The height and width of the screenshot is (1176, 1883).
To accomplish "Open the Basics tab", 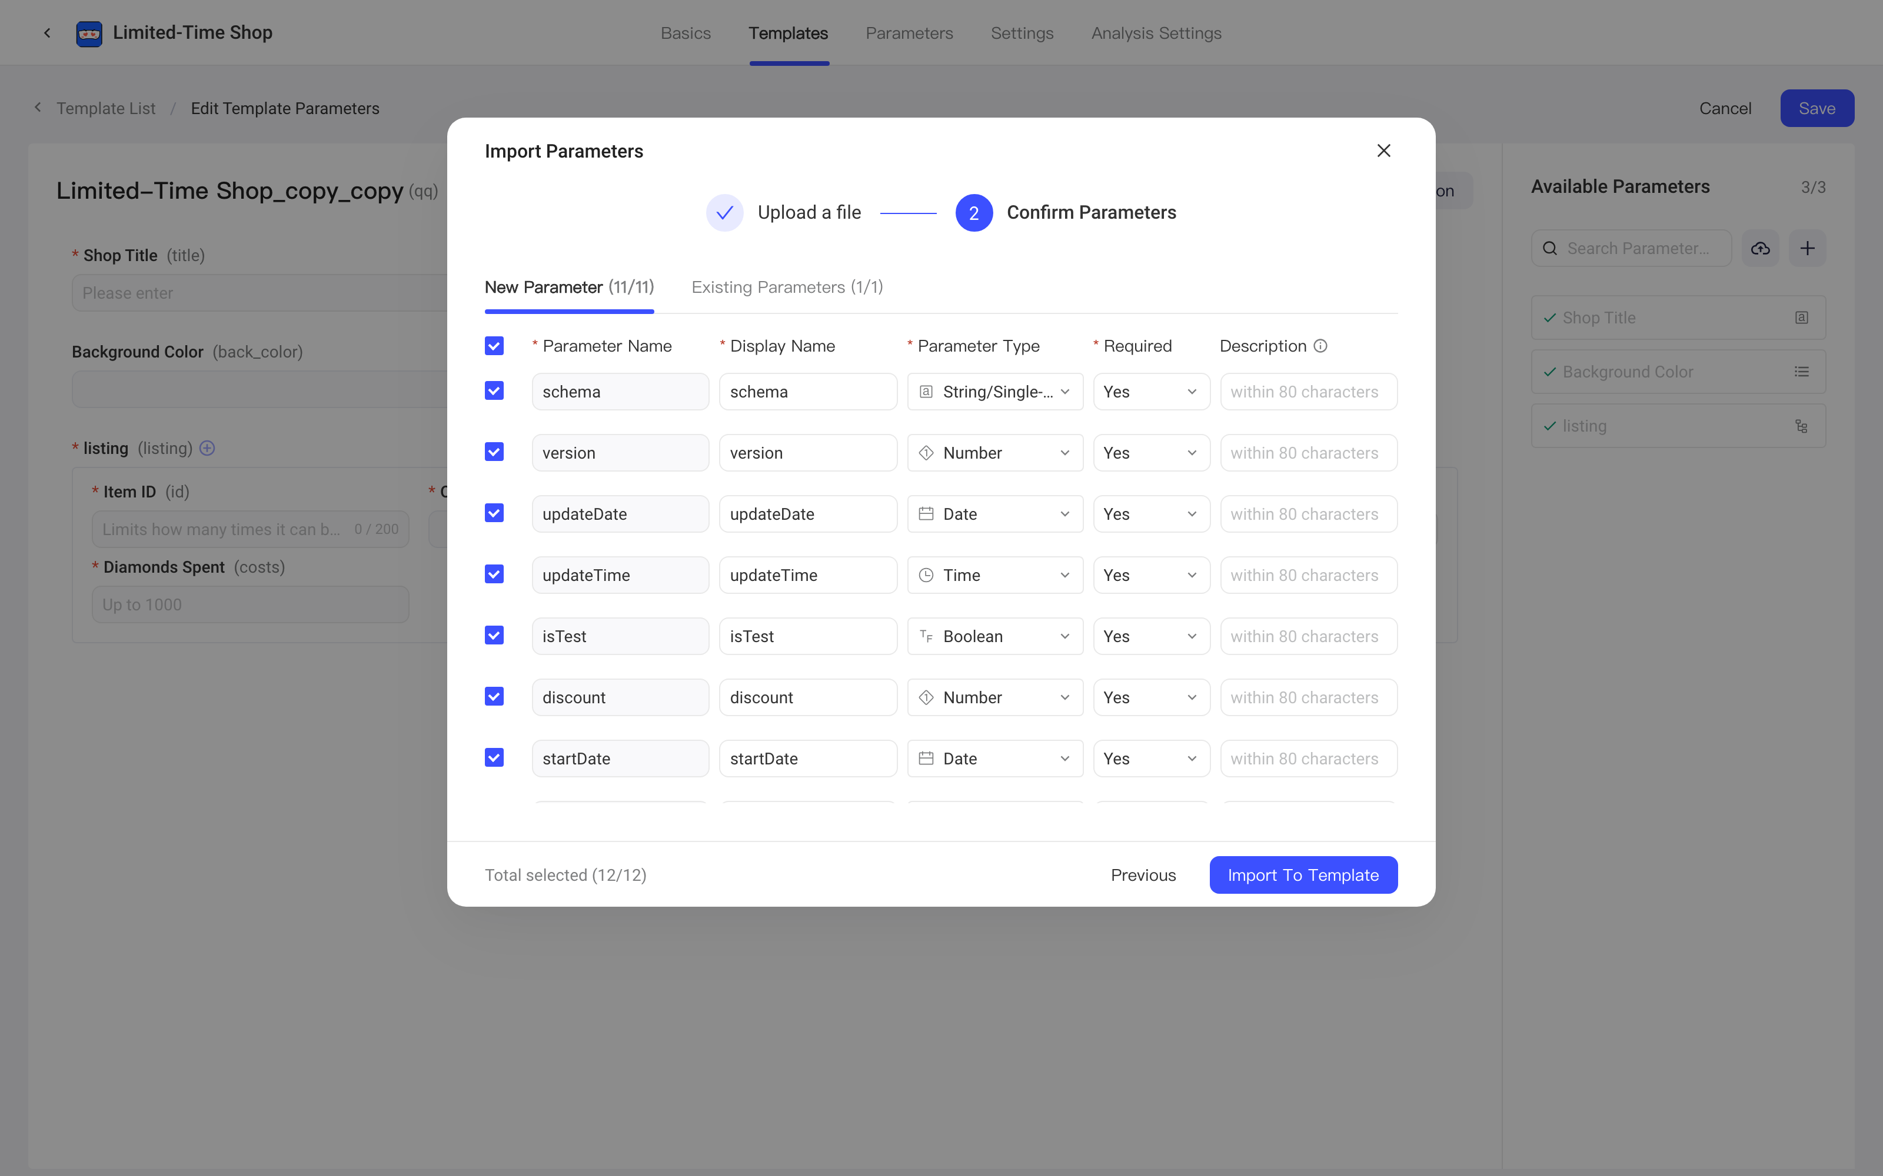I will click(686, 34).
